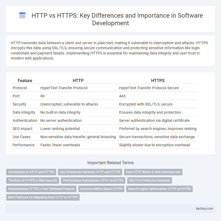This screenshot has height=221, width=221.
Task: Click the Important Related Terms heading
Action: (110, 163)
